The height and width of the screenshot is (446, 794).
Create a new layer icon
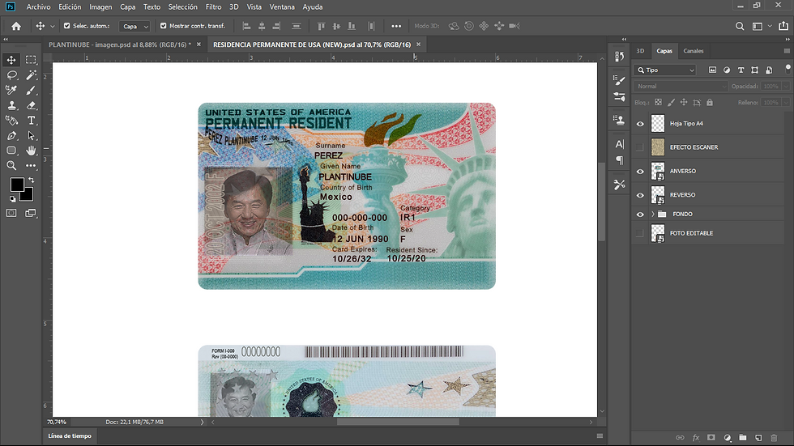(758, 437)
